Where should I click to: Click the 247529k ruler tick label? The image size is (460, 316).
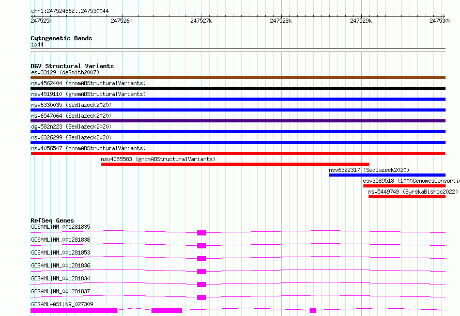coord(361,21)
